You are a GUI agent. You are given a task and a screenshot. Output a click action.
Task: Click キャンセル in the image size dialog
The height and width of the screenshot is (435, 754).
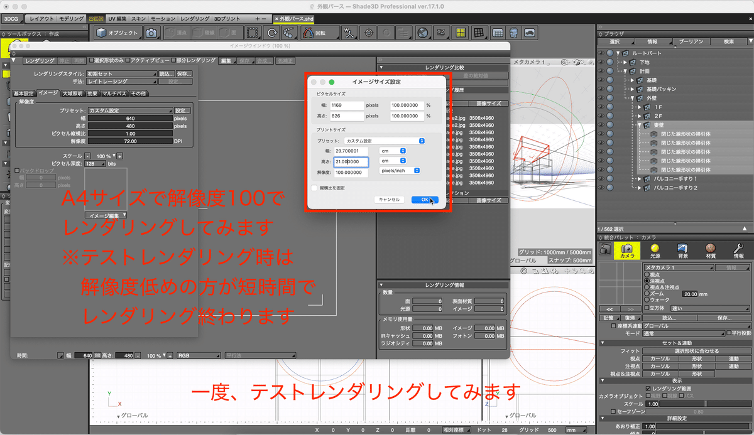pyautogui.click(x=388, y=200)
